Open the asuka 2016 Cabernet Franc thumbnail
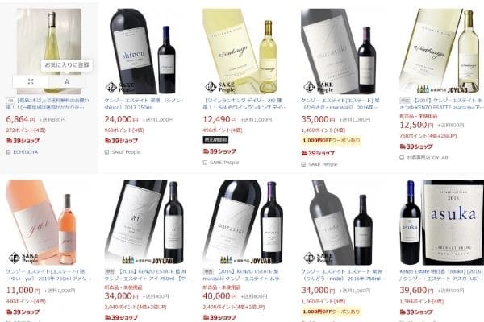 [x=442, y=222]
